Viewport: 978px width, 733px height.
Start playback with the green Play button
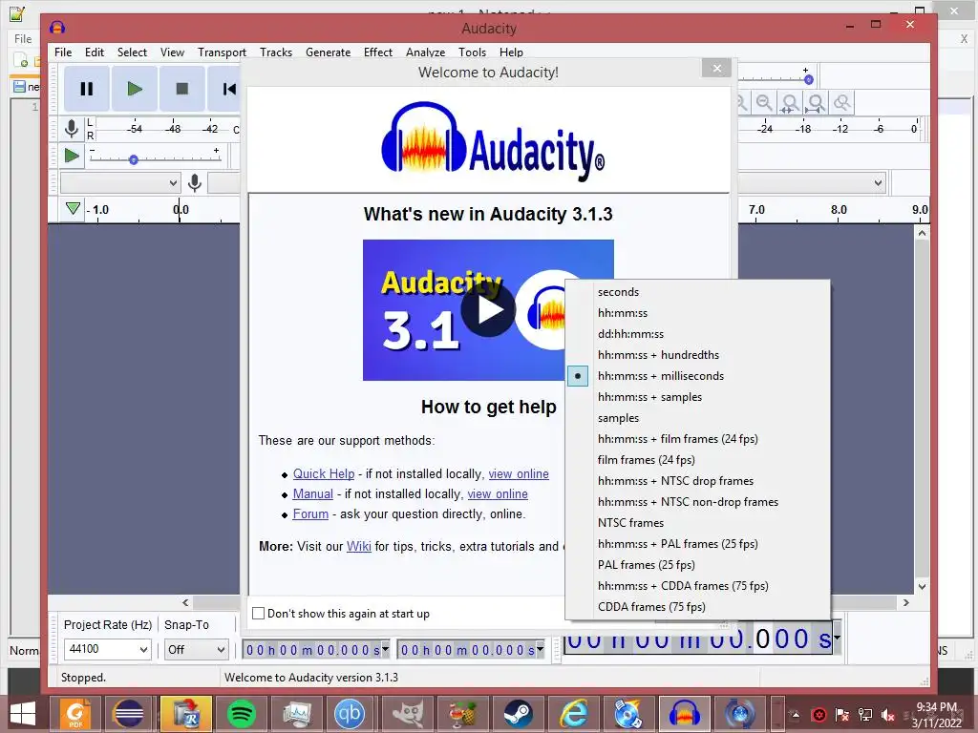[134, 89]
